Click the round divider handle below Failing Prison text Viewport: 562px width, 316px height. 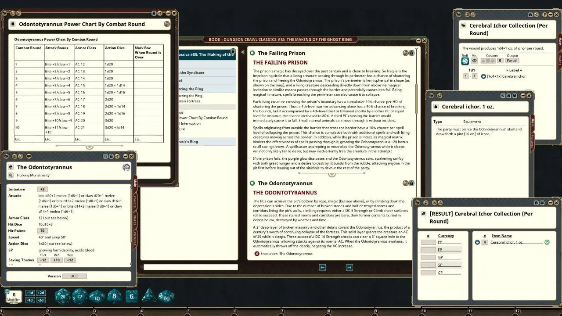[x=332, y=174]
